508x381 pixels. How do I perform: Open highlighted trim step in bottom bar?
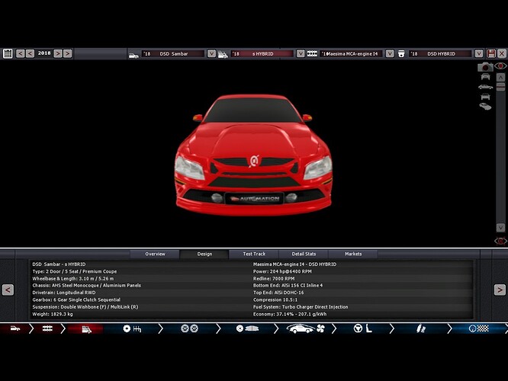pos(86,329)
